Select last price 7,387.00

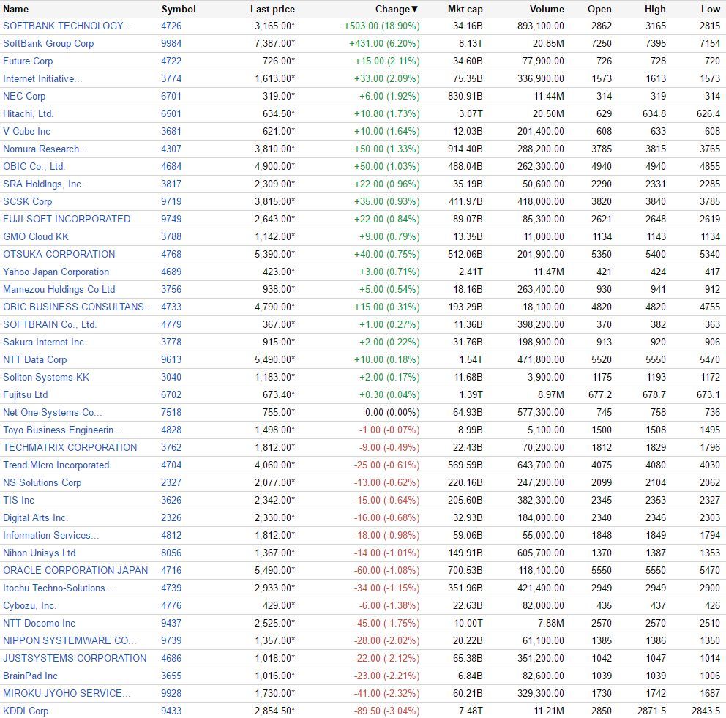coord(274,43)
